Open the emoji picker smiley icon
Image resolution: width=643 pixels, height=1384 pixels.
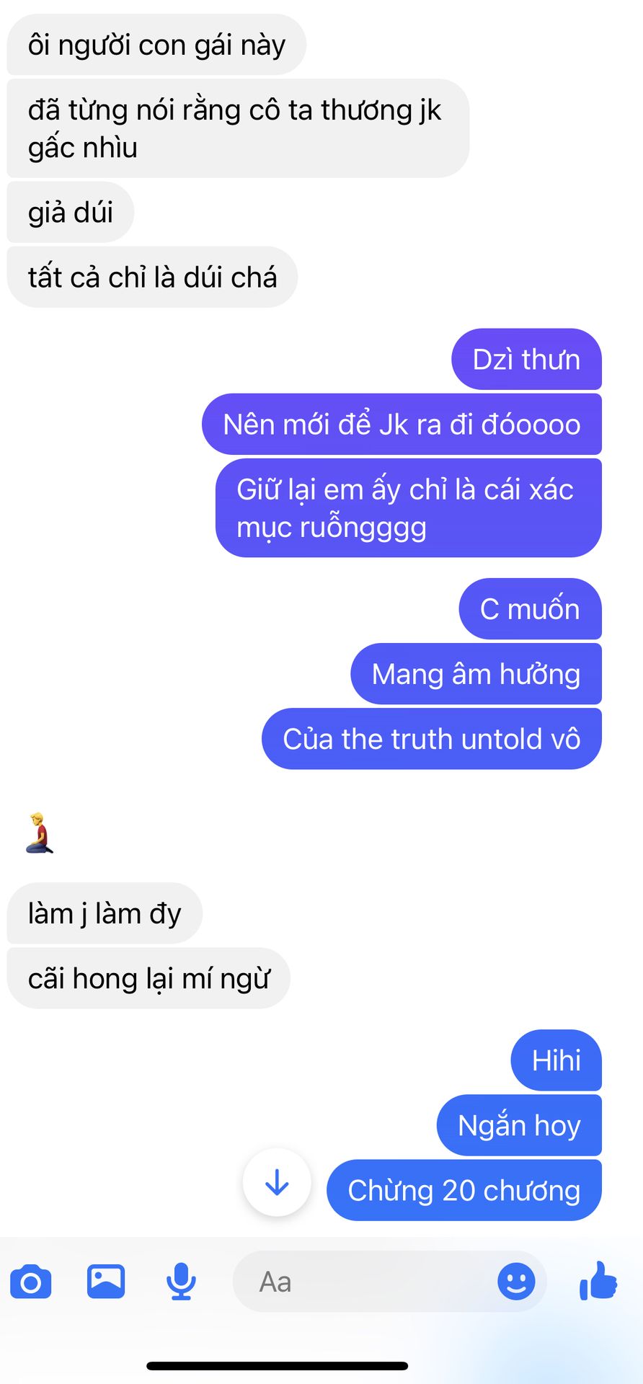click(x=516, y=1282)
